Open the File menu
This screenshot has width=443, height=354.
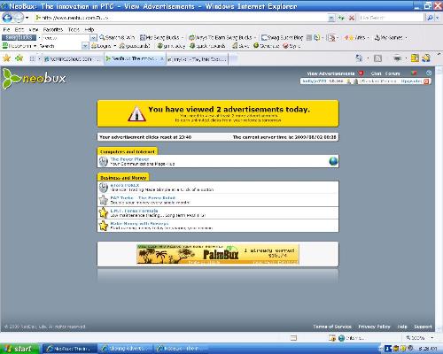tap(6, 29)
